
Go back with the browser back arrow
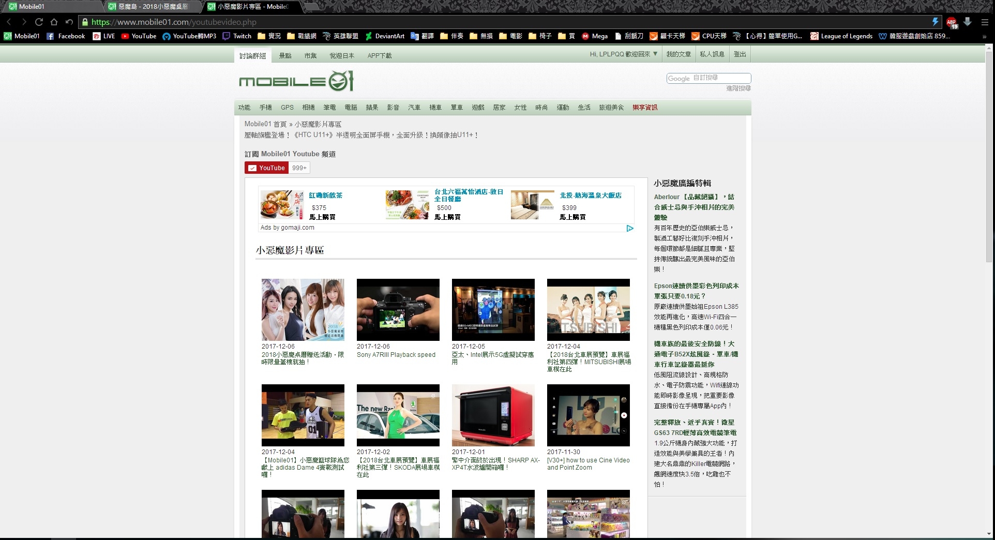click(x=9, y=22)
